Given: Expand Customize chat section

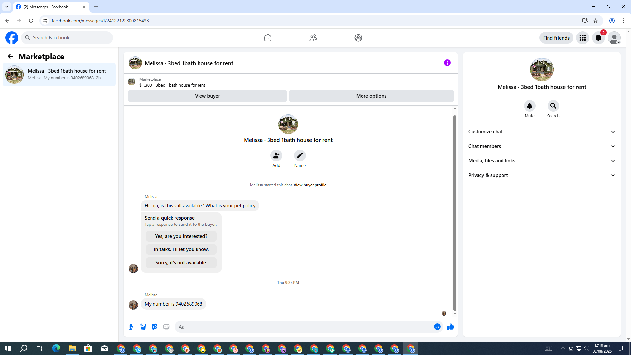Looking at the screenshot, I should point(542,132).
